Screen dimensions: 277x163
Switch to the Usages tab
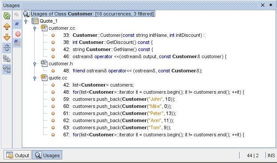(x=47, y=155)
